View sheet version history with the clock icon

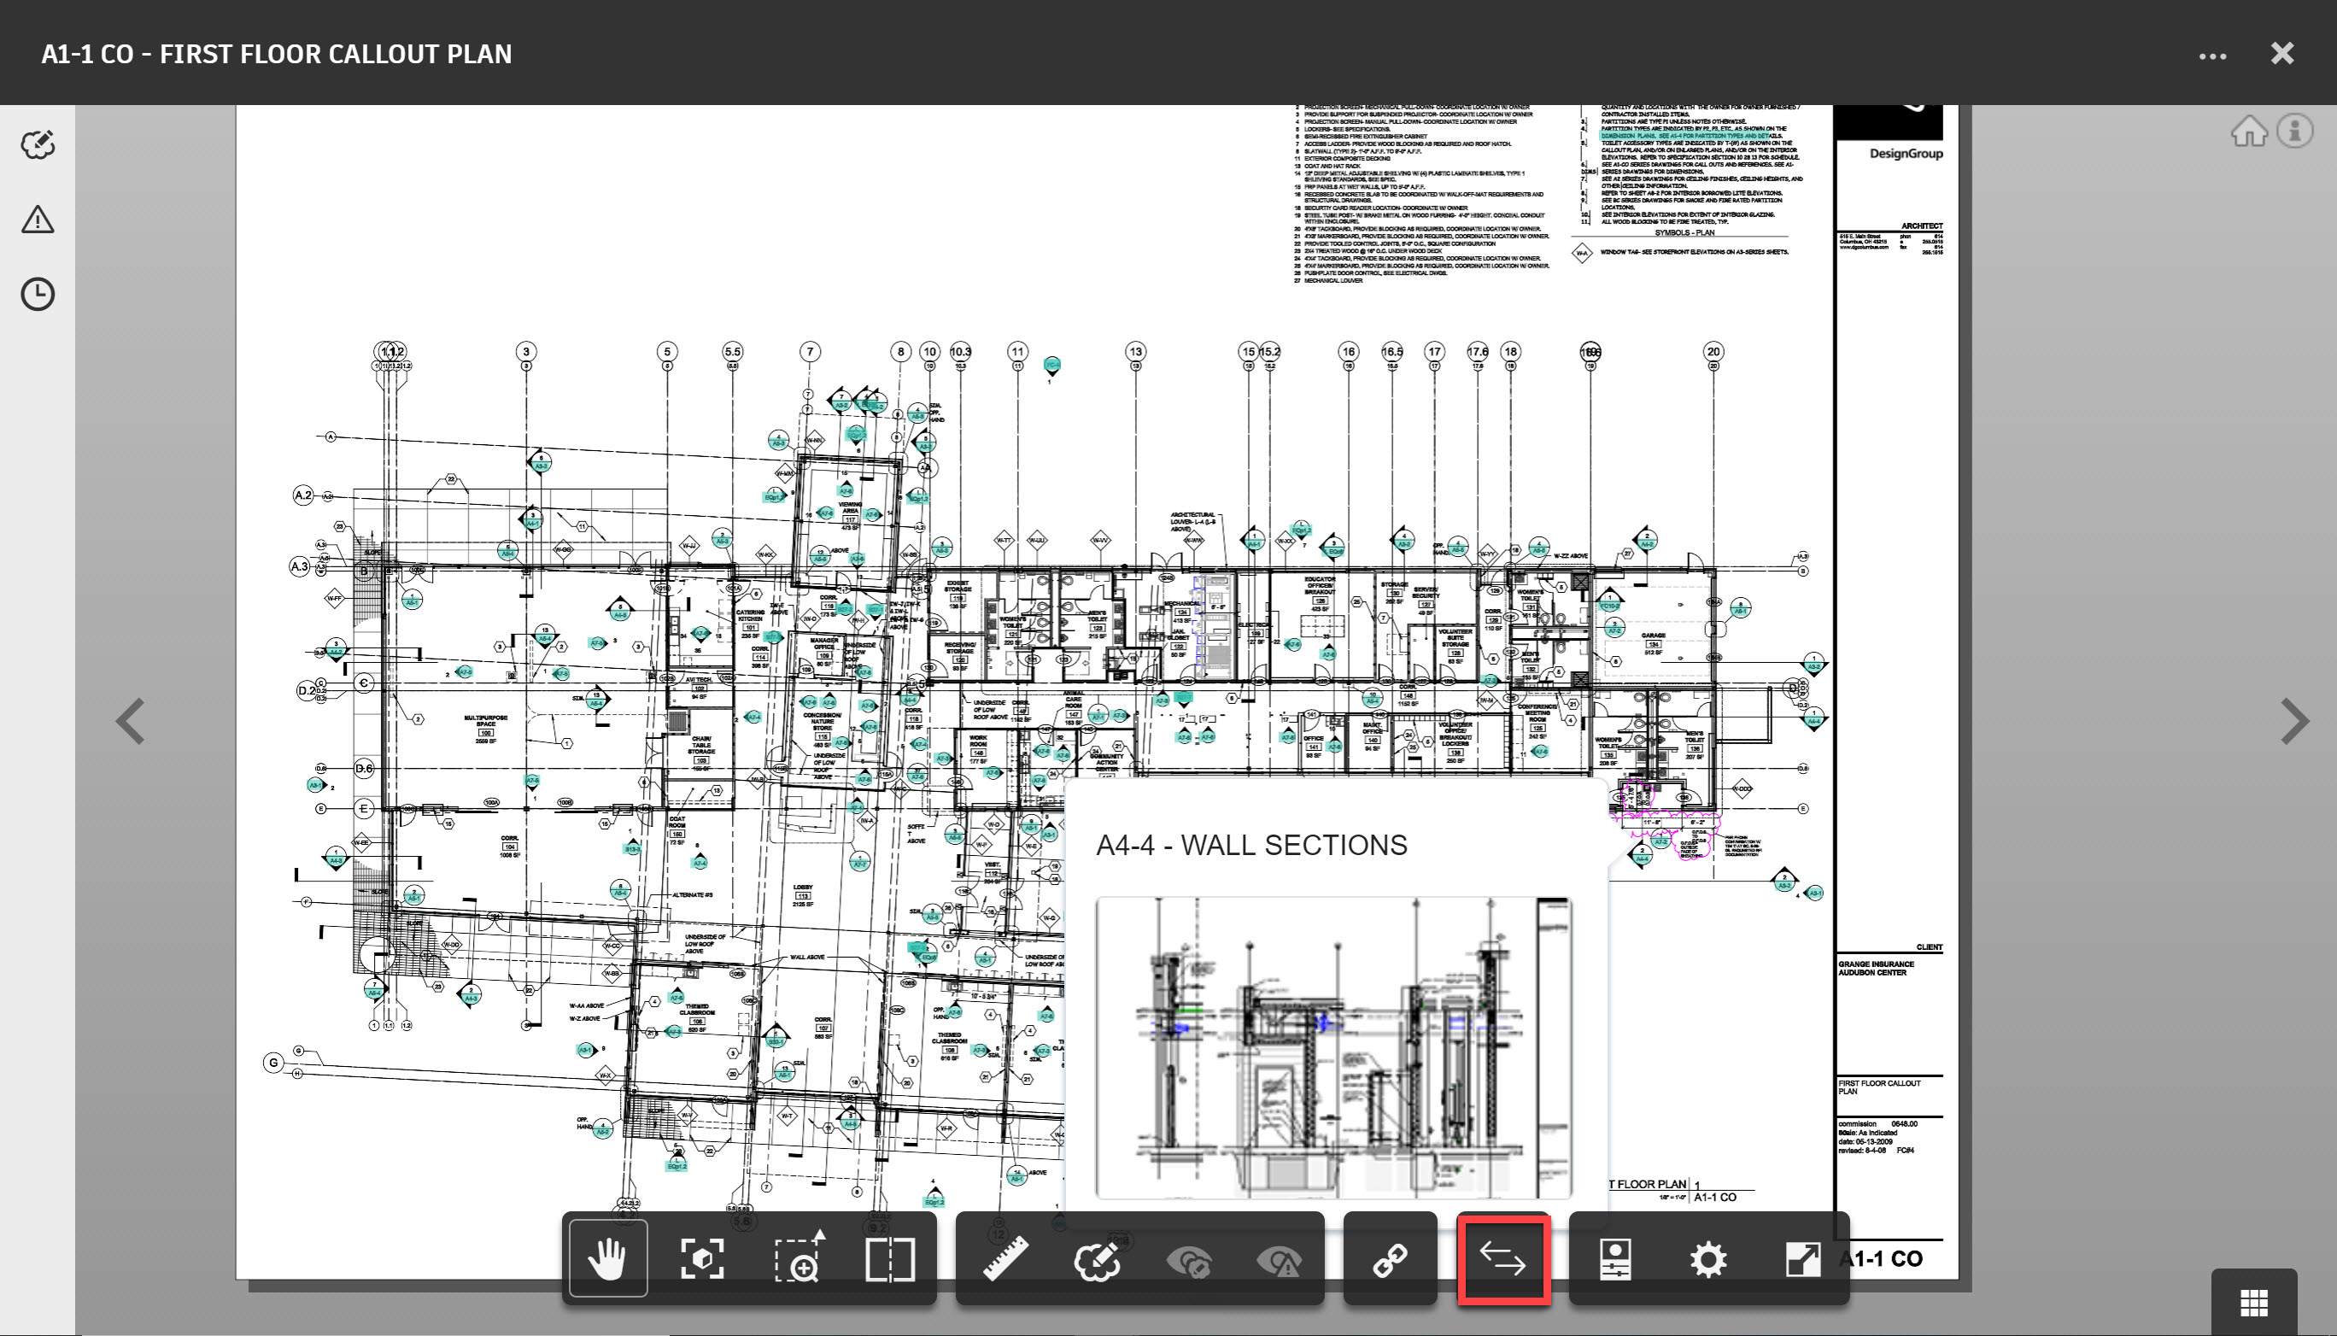[38, 295]
